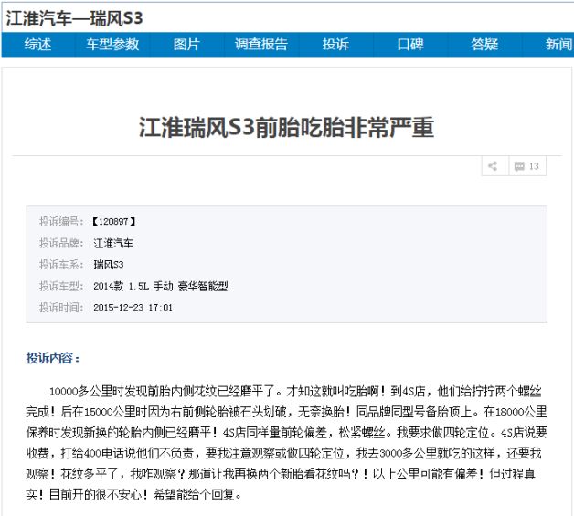Click the series value 瑞风S3

(x=109, y=265)
